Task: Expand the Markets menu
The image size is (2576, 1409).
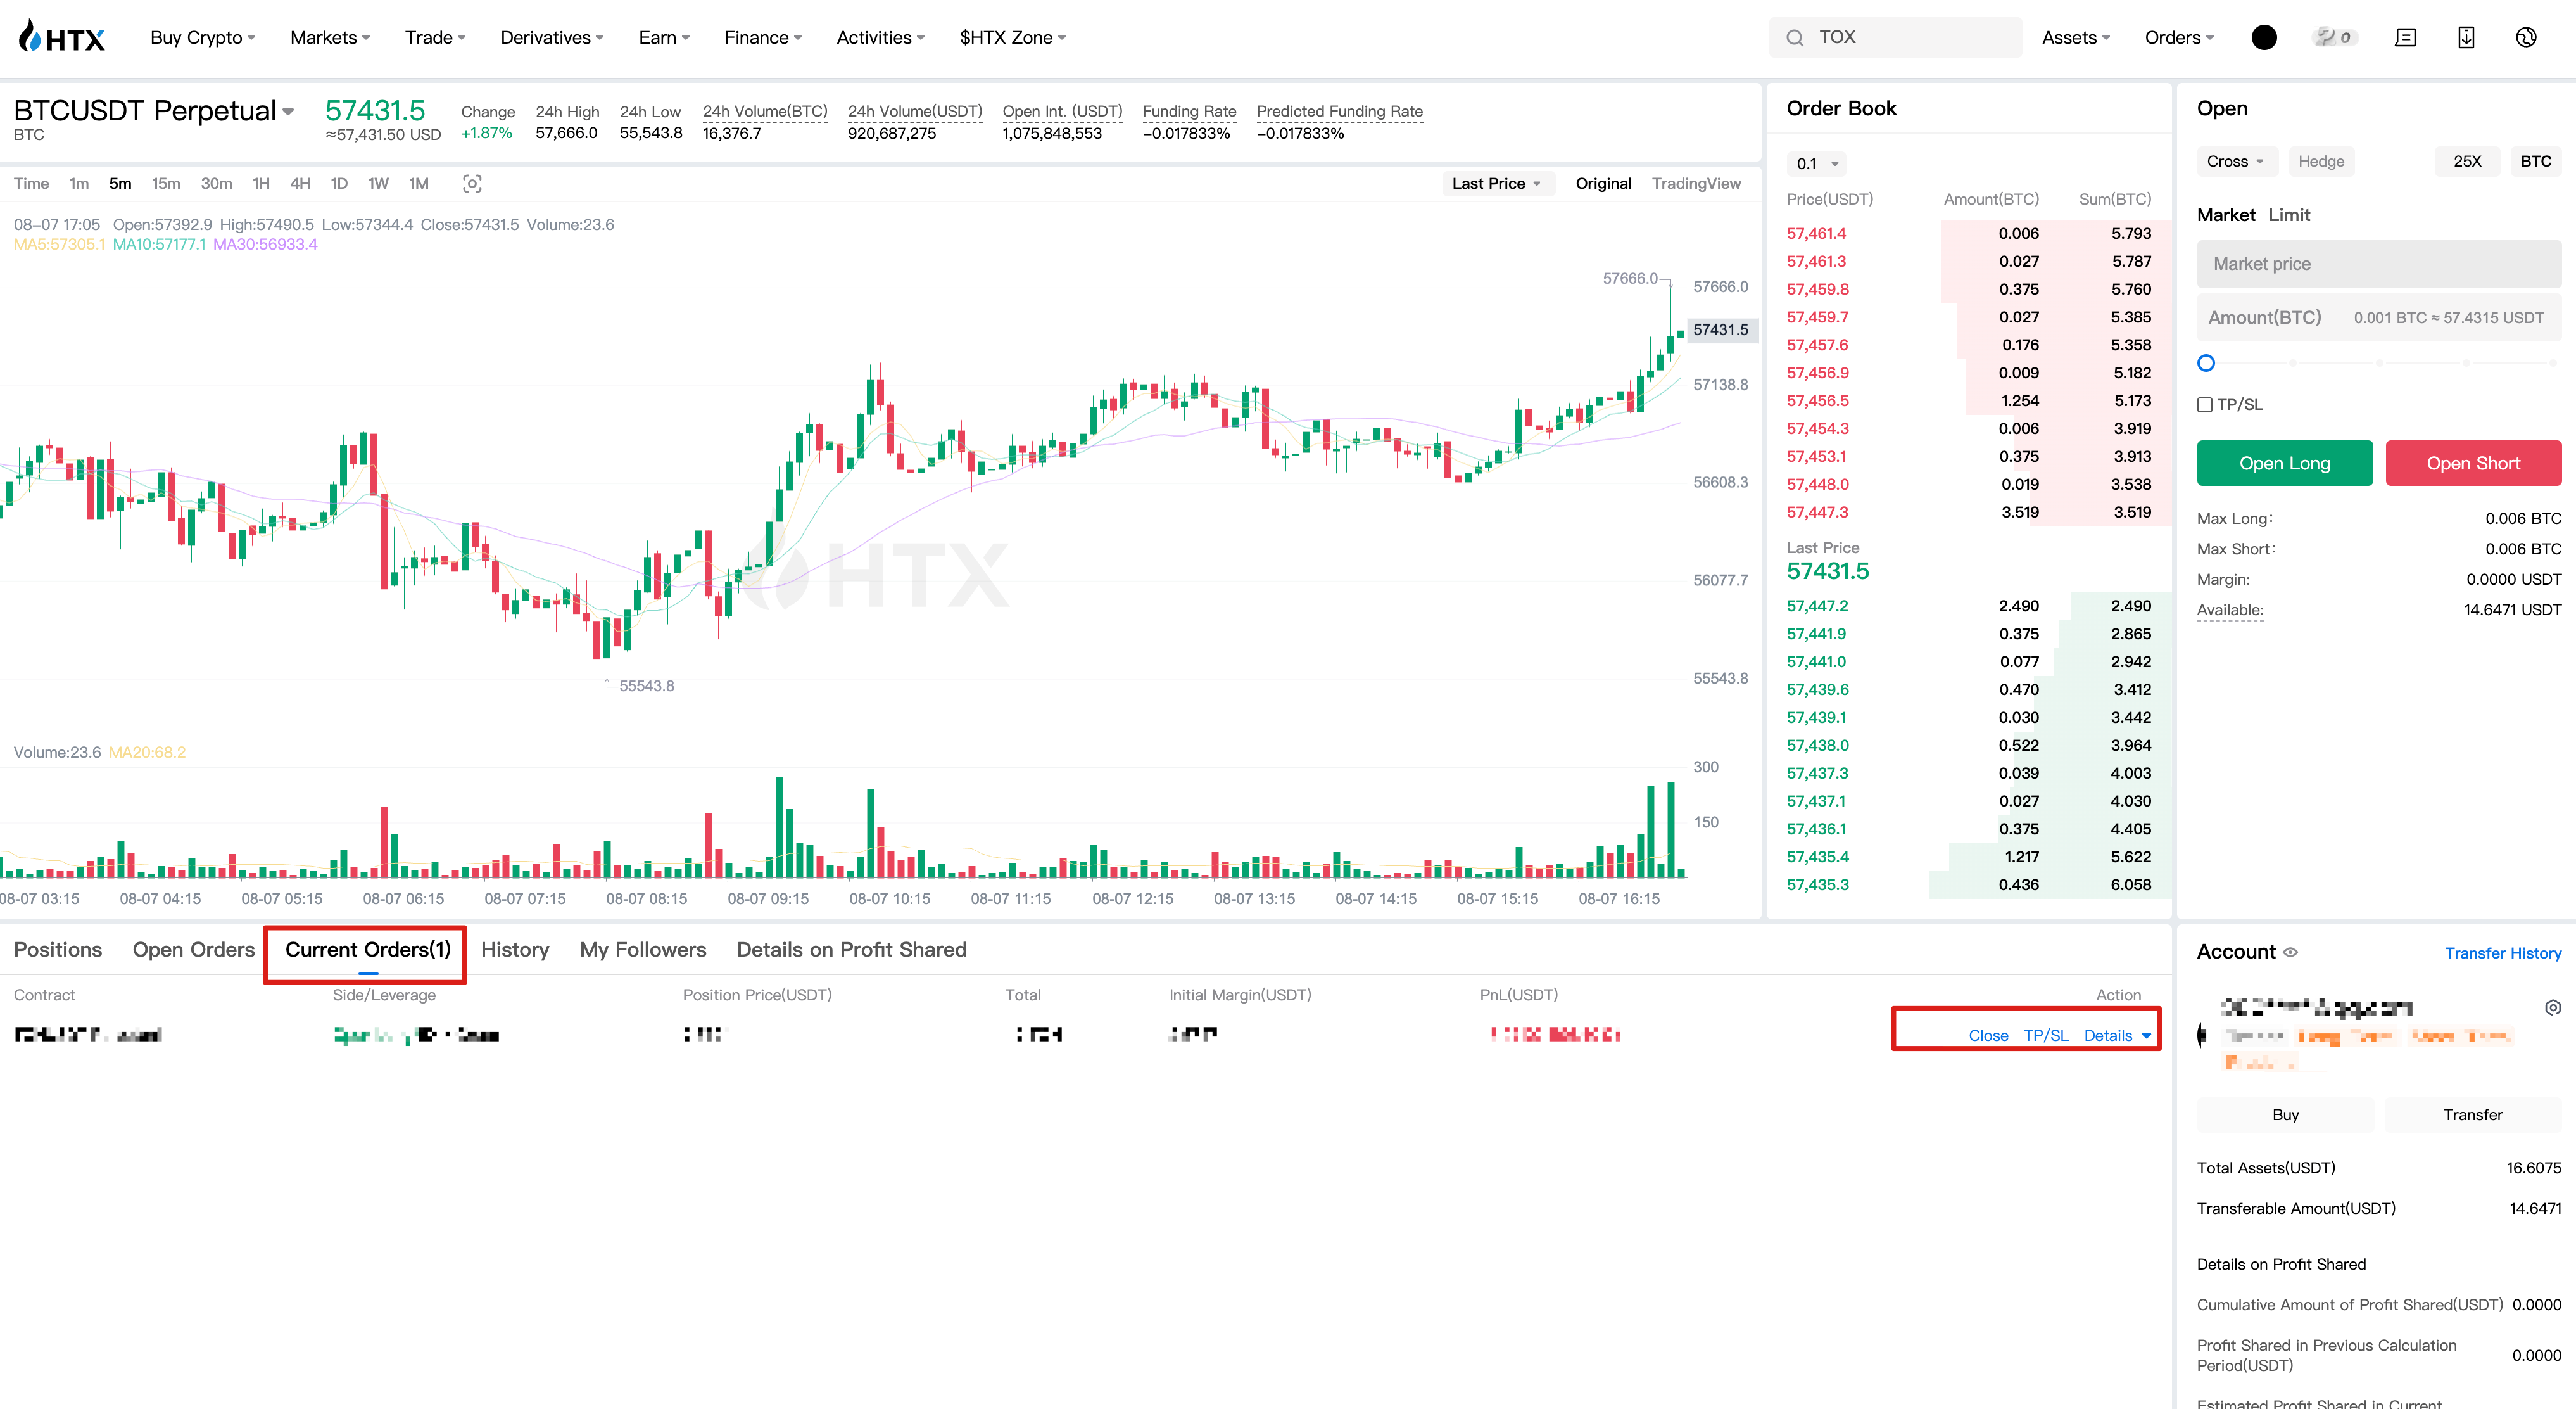Action: tap(330, 37)
